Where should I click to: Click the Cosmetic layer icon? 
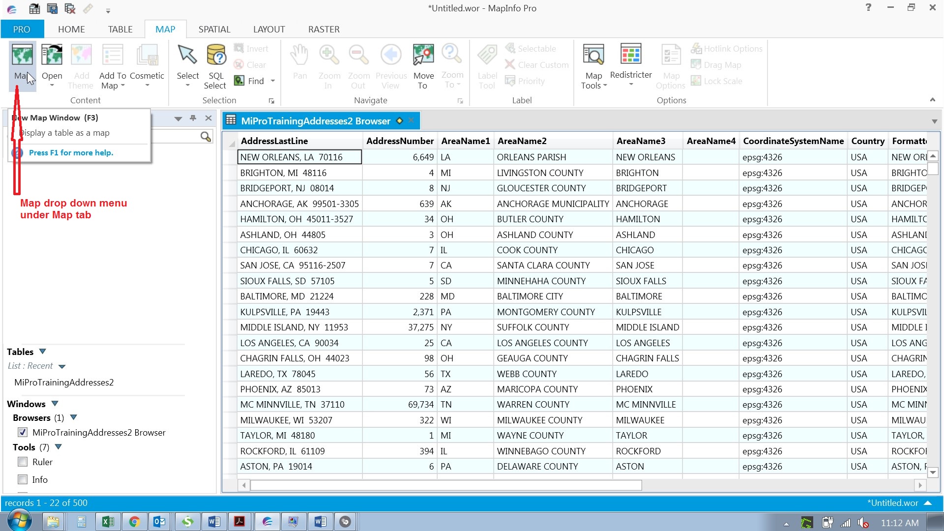tap(147, 55)
